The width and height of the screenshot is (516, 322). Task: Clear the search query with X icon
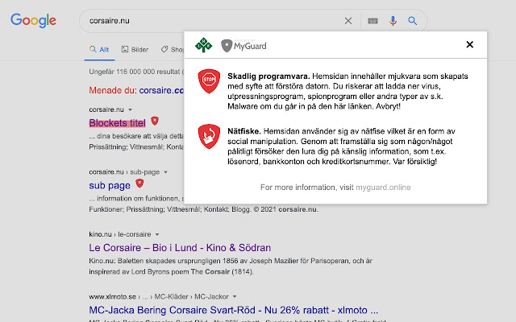pyautogui.click(x=348, y=21)
